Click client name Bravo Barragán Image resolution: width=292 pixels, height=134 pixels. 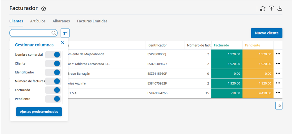pos(79,73)
